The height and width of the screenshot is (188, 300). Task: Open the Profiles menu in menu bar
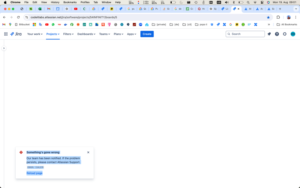tap(85, 2)
